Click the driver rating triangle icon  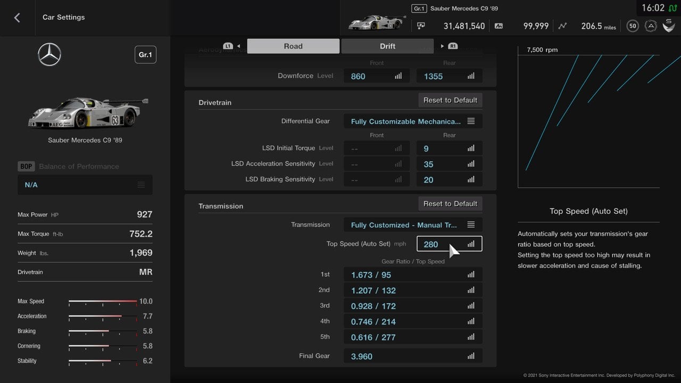point(650,26)
